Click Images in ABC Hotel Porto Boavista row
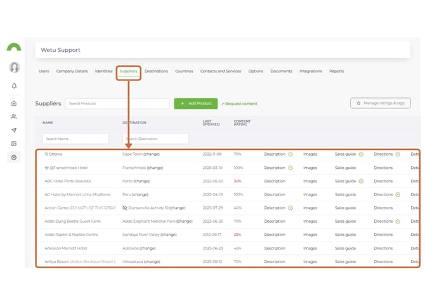This screenshot has height=305, width=425. click(310, 181)
